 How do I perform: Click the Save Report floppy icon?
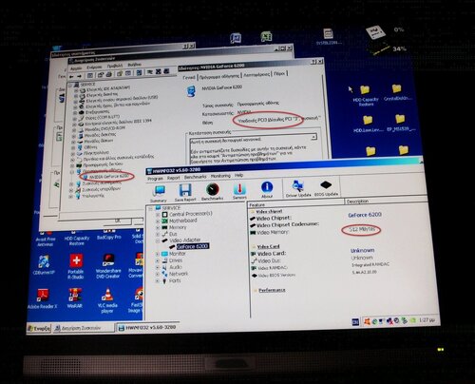[x=185, y=193]
